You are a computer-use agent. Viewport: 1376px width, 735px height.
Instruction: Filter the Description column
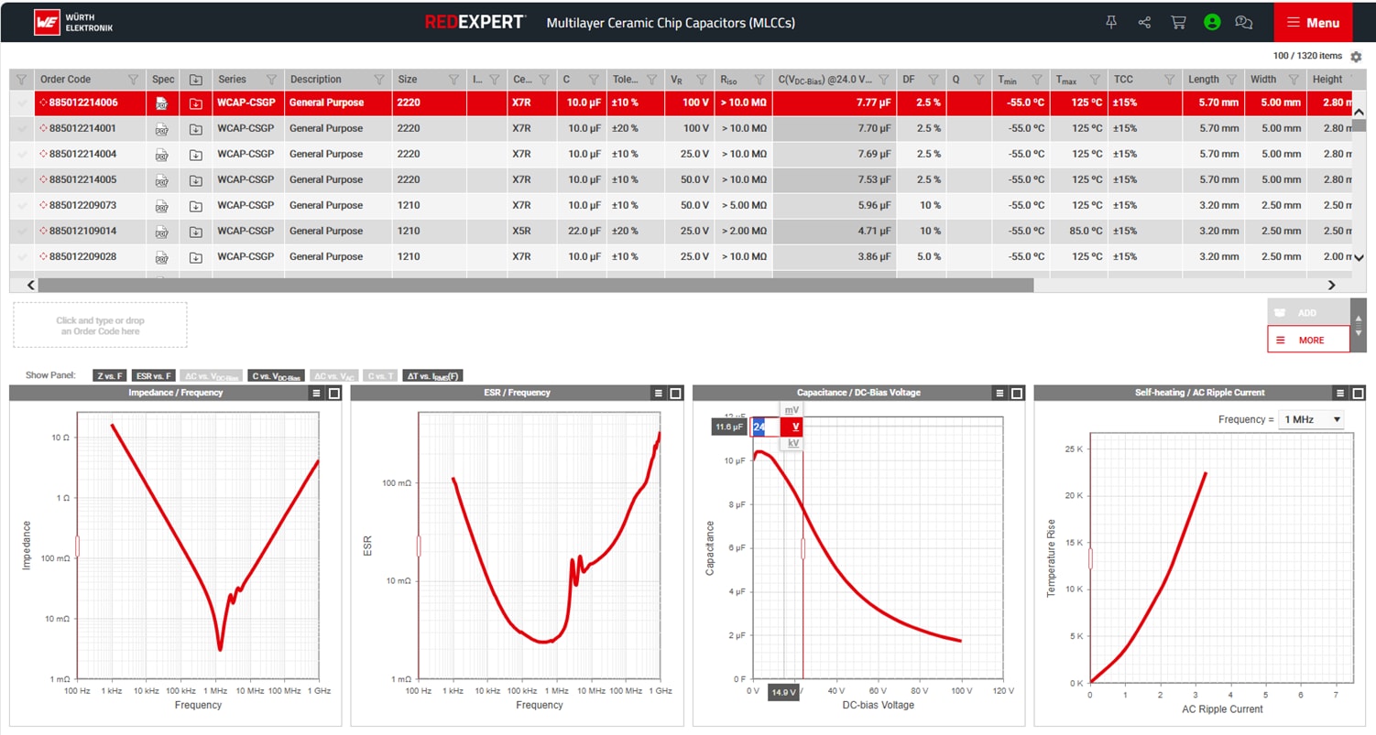click(x=379, y=80)
